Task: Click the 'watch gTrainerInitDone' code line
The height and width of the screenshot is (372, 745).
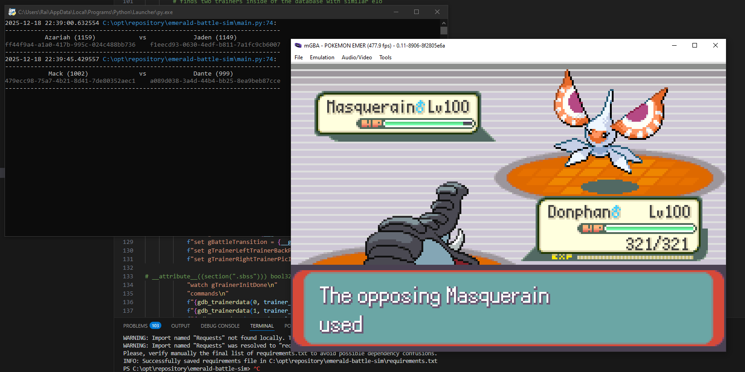Action: point(232,285)
